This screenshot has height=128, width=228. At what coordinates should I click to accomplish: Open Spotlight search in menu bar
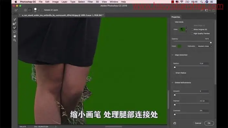201,2
